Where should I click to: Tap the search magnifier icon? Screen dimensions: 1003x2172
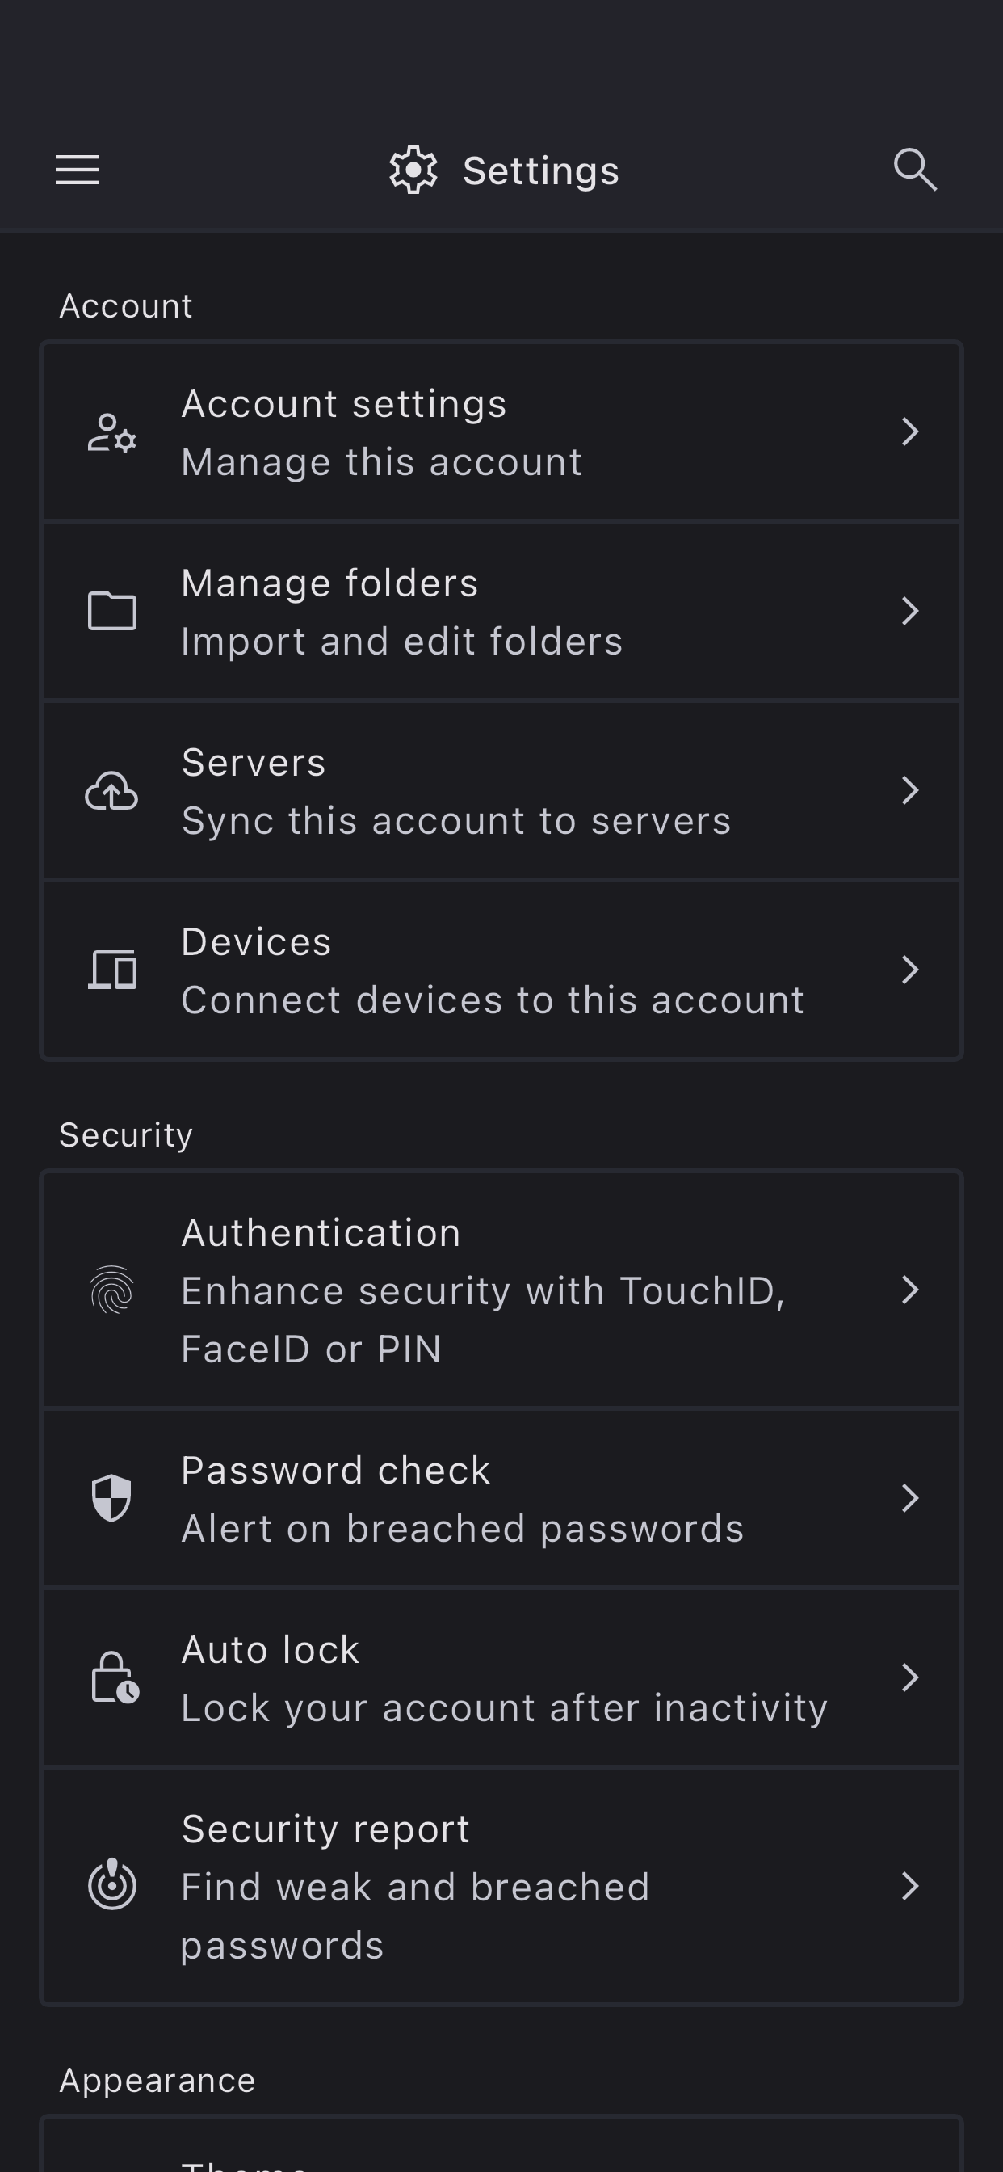(914, 170)
